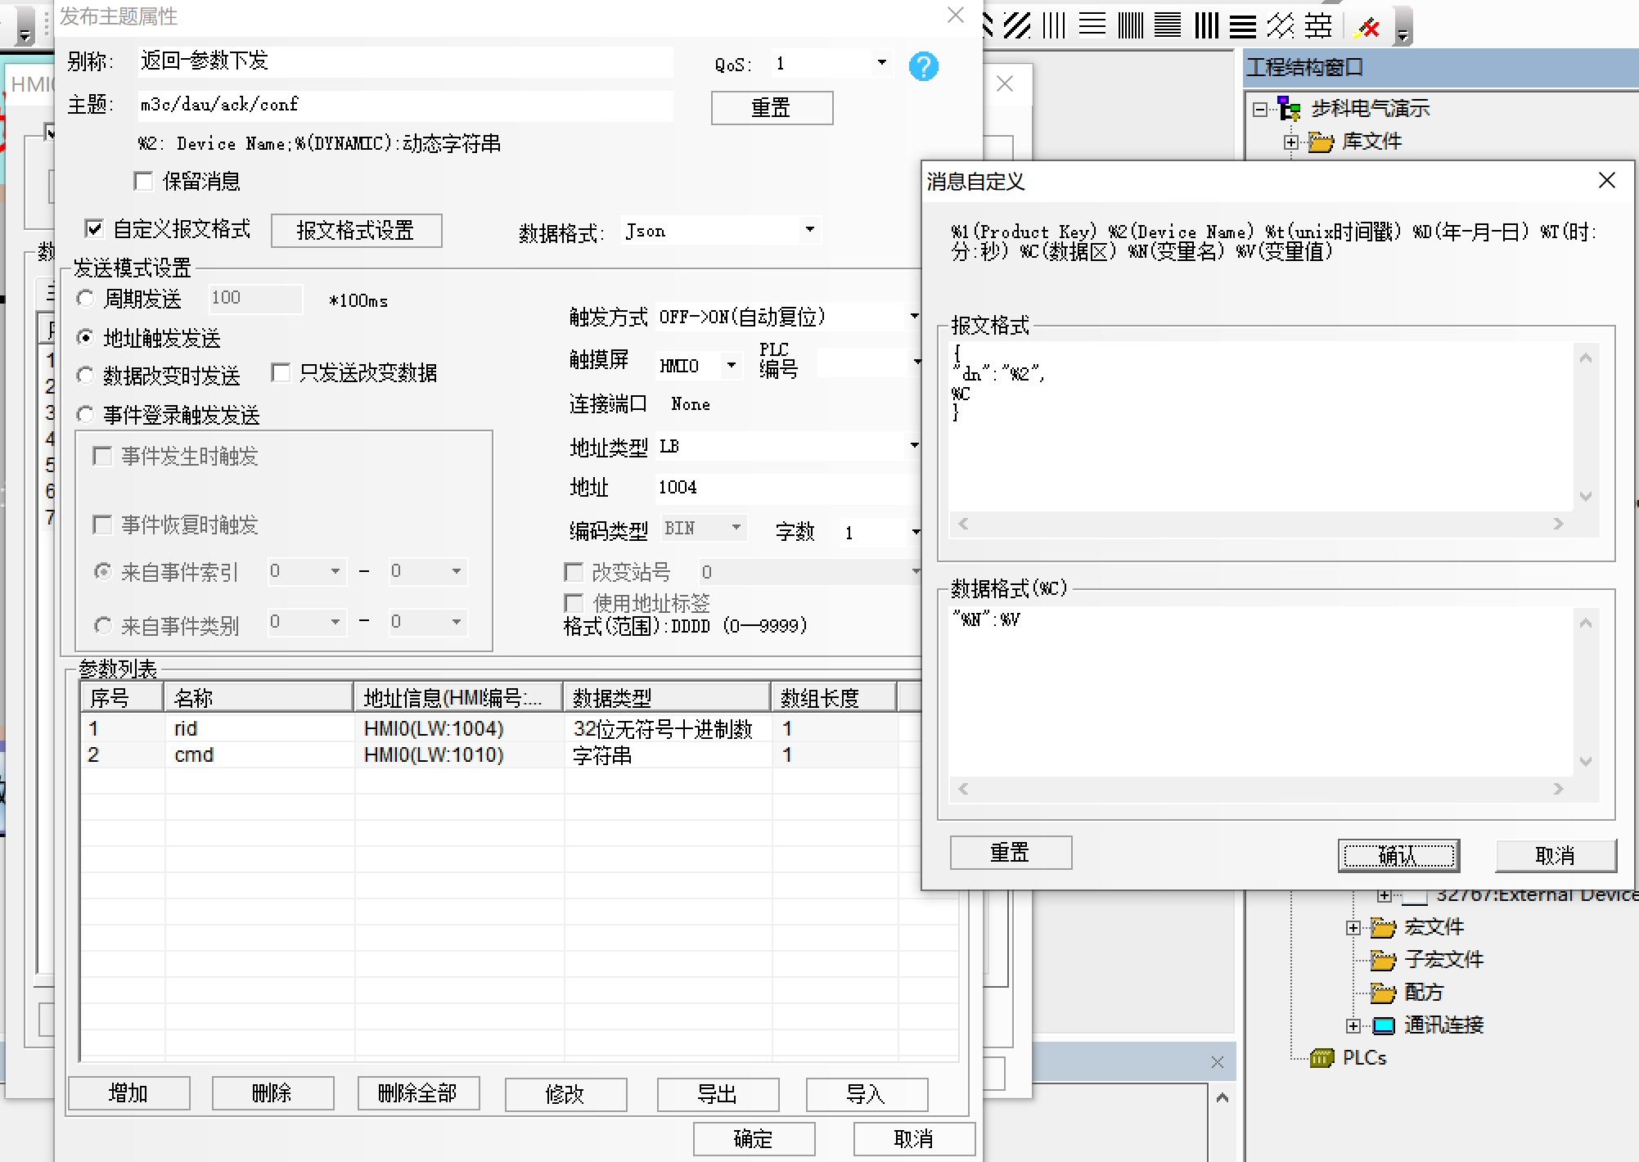Open help with the blue question mark

coord(924,66)
